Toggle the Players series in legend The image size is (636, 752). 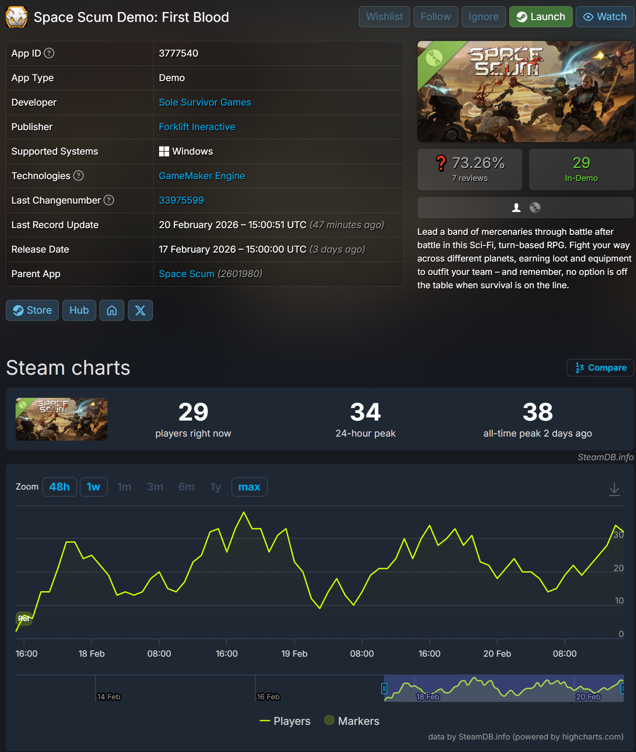coord(285,721)
